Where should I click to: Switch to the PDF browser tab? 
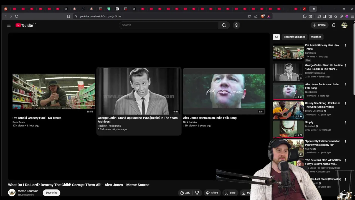[x=304, y=9]
